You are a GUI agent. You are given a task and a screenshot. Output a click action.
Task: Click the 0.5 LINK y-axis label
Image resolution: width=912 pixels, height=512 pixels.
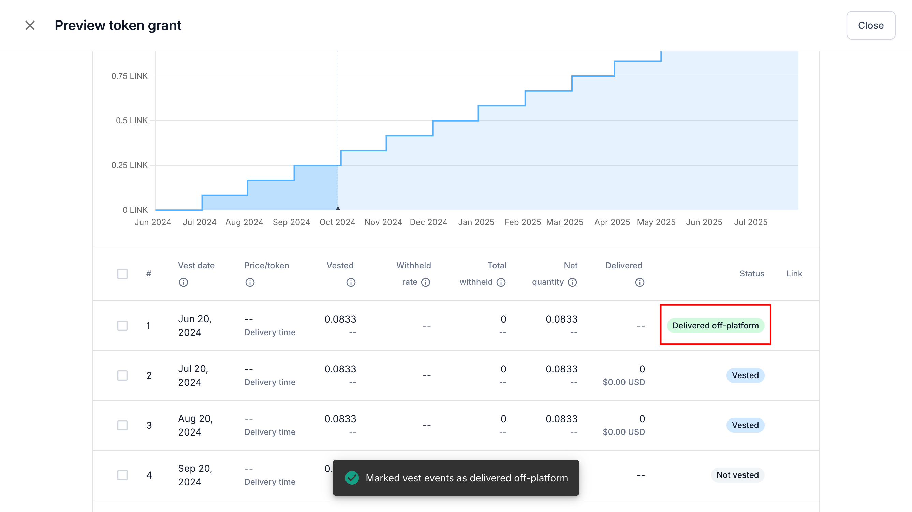pyautogui.click(x=131, y=120)
